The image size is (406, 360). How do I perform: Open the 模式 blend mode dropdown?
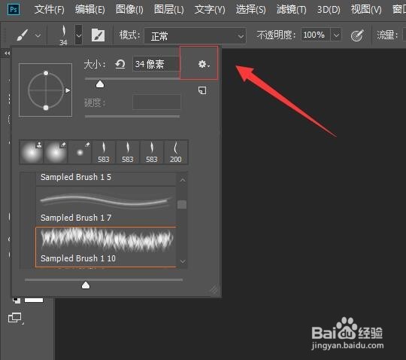(195, 35)
